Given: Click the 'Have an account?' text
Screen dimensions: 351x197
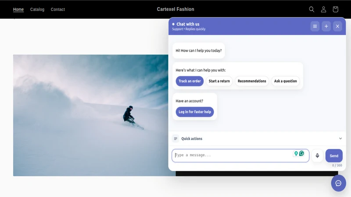Looking at the screenshot, I should point(190,101).
